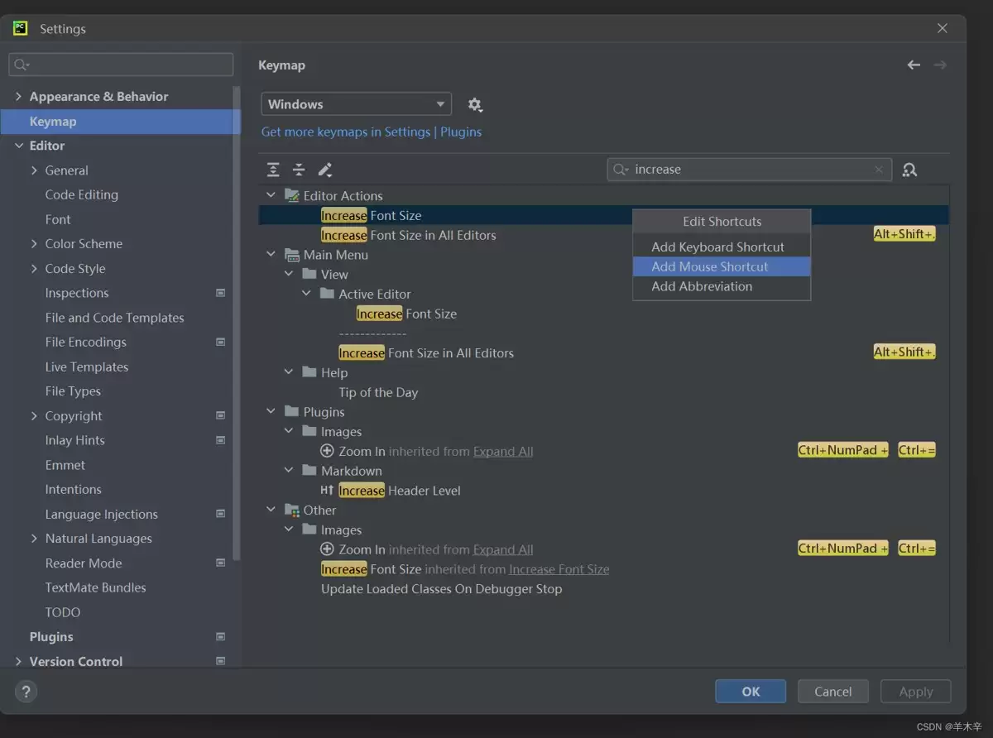Expand the General settings node
Image resolution: width=993 pixels, height=738 pixels.
pyautogui.click(x=34, y=170)
